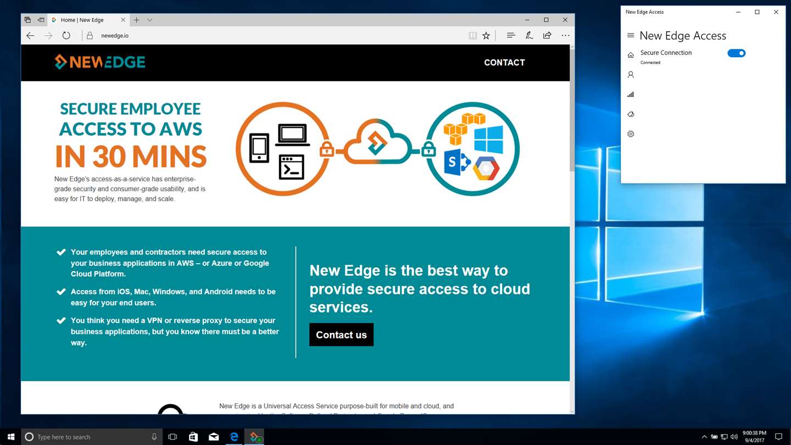Viewport: 791px width, 445px height.
Task: Refresh the newedge.io page
Action: point(66,36)
